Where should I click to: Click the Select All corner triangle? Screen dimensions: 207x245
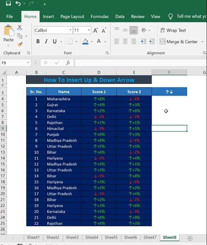4,72
